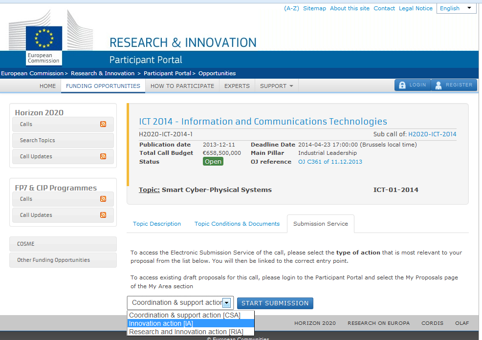Image resolution: width=482 pixels, height=340 pixels.
Task: Click RESEARCH ON EUROPA footer link
Action: (379, 323)
